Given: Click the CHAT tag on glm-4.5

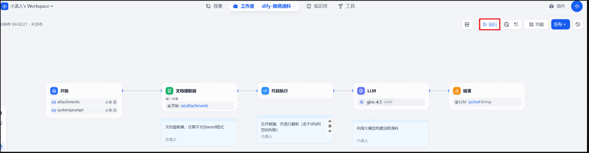Looking at the screenshot, I should pyautogui.click(x=388, y=102).
